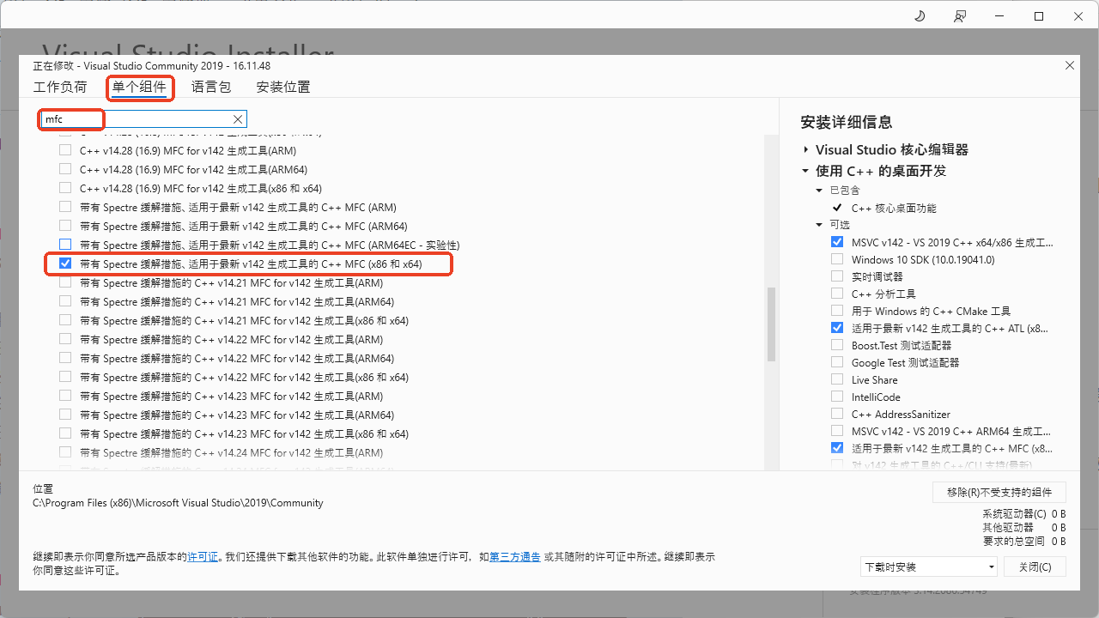Check Spectre C++ v14.22 MFC (ARM64) box
Viewport: 1099px width, 618px height.
coord(65,358)
